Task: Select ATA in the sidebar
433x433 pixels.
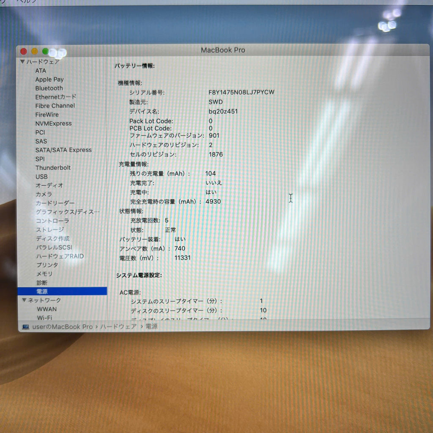Action: 41,71
